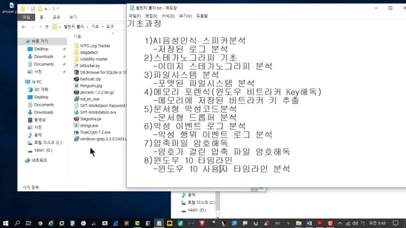Open Notepad's 도움말 menu
Image resolution: width=406 pixels, height=228 pixels.
pos(202,16)
